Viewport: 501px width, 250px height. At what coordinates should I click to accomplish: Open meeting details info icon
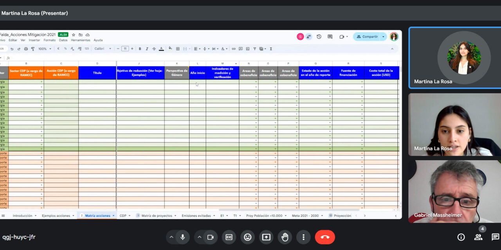(461, 237)
